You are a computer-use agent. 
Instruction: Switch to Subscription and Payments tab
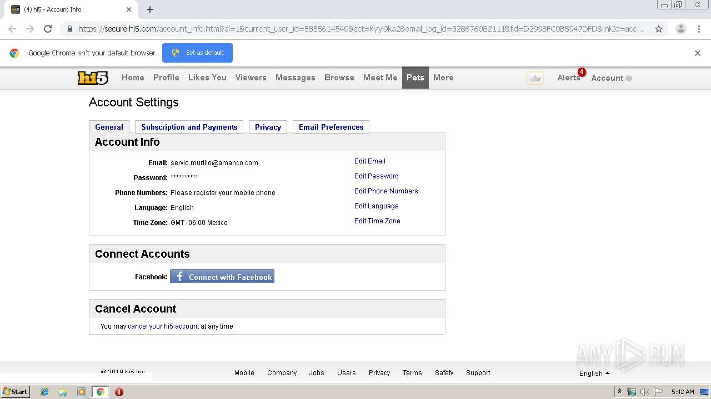coord(189,127)
